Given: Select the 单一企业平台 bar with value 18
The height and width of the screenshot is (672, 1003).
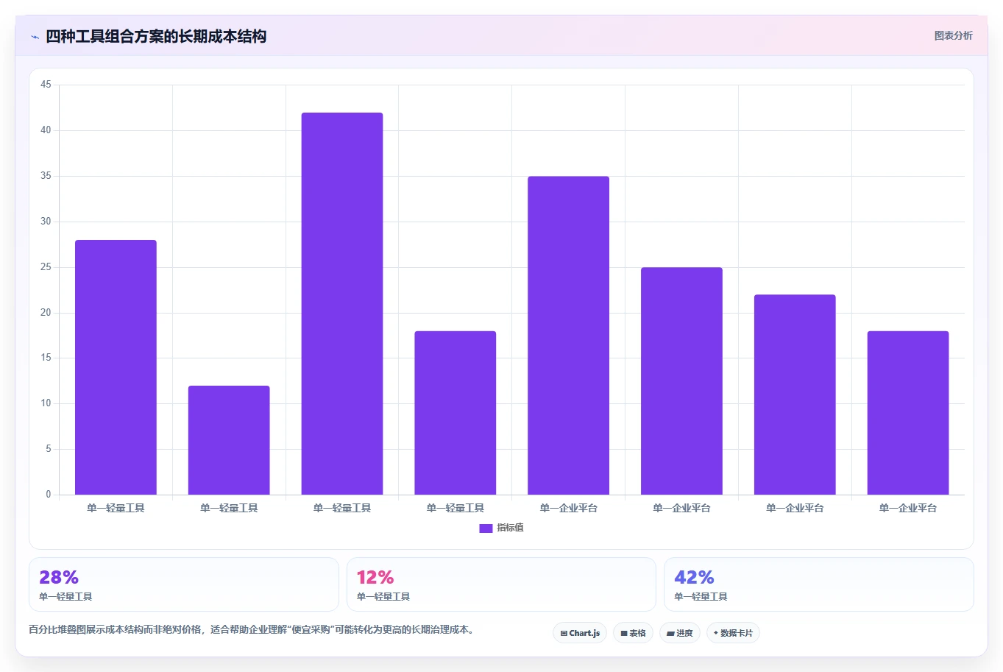Looking at the screenshot, I should click(908, 413).
